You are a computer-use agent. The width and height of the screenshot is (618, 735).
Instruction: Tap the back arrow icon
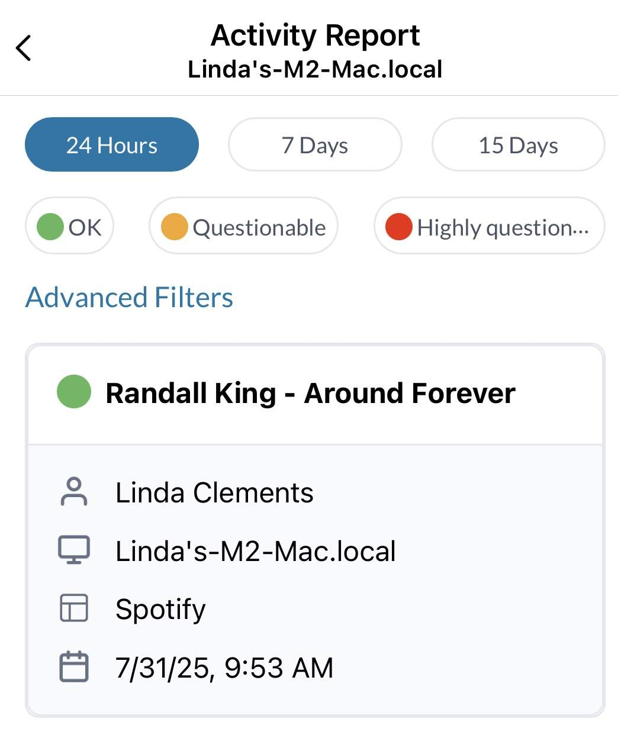point(24,48)
